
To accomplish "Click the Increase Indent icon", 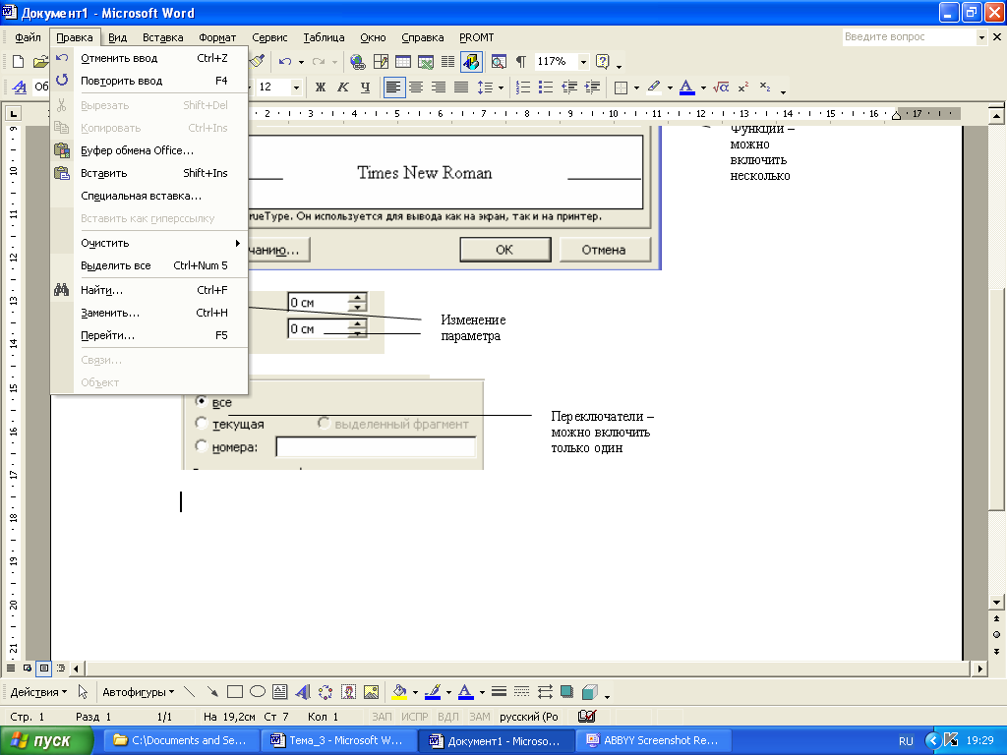I will [x=592, y=87].
